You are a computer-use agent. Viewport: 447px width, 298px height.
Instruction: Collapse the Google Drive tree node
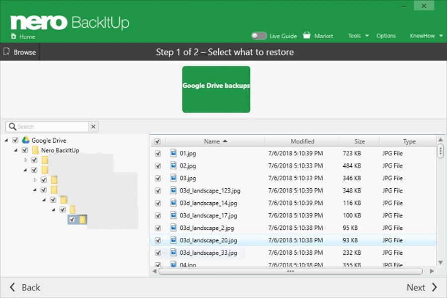coord(6,140)
